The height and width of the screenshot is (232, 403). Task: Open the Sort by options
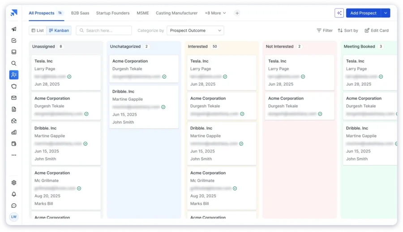348,30
